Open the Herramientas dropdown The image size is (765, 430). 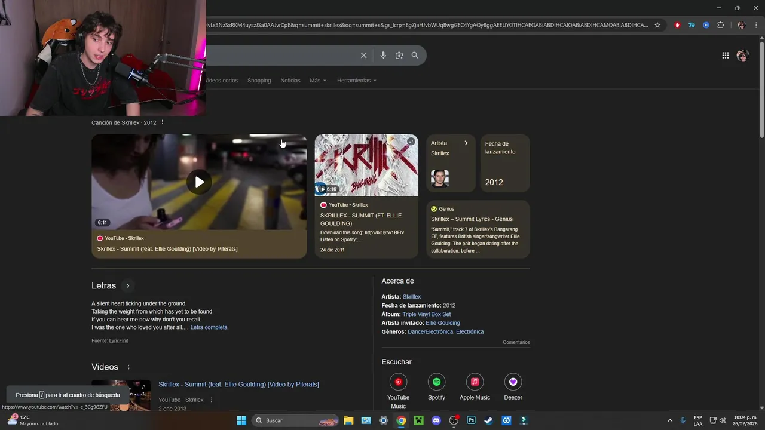click(357, 81)
